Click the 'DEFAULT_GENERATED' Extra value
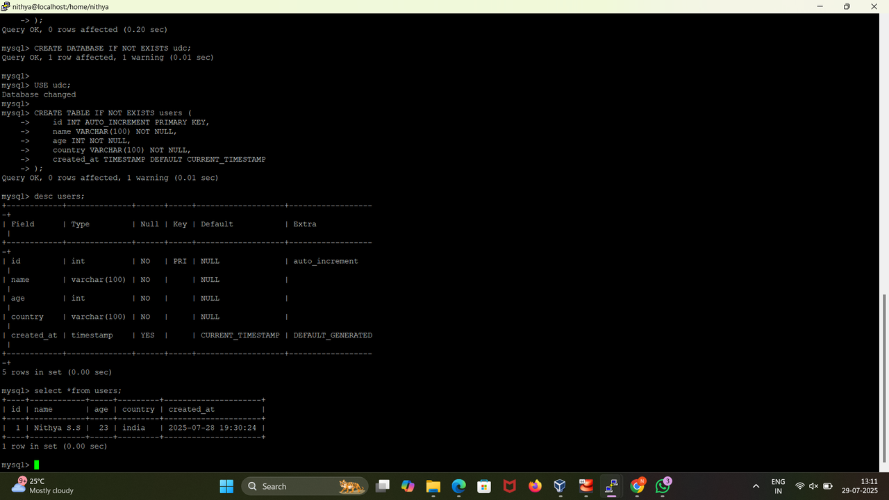This screenshot has width=889, height=500. coord(333,335)
